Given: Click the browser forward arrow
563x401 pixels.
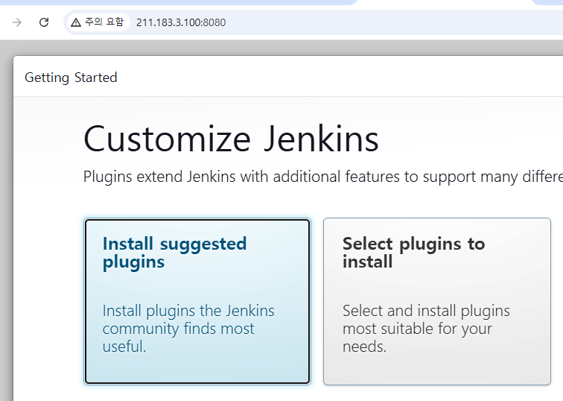Looking at the screenshot, I should (17, 22).
